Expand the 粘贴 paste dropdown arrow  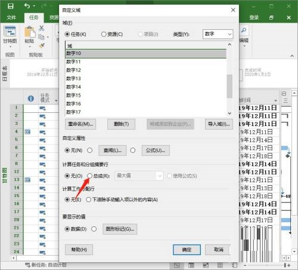(x=30, y=47)
